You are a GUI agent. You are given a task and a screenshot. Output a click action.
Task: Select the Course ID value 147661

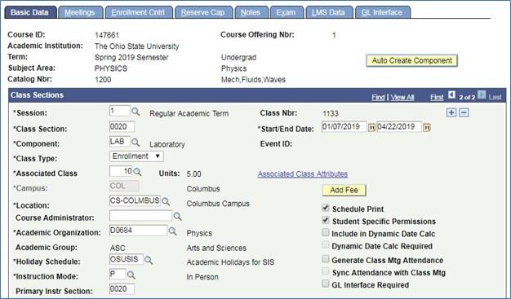[107, 35]
